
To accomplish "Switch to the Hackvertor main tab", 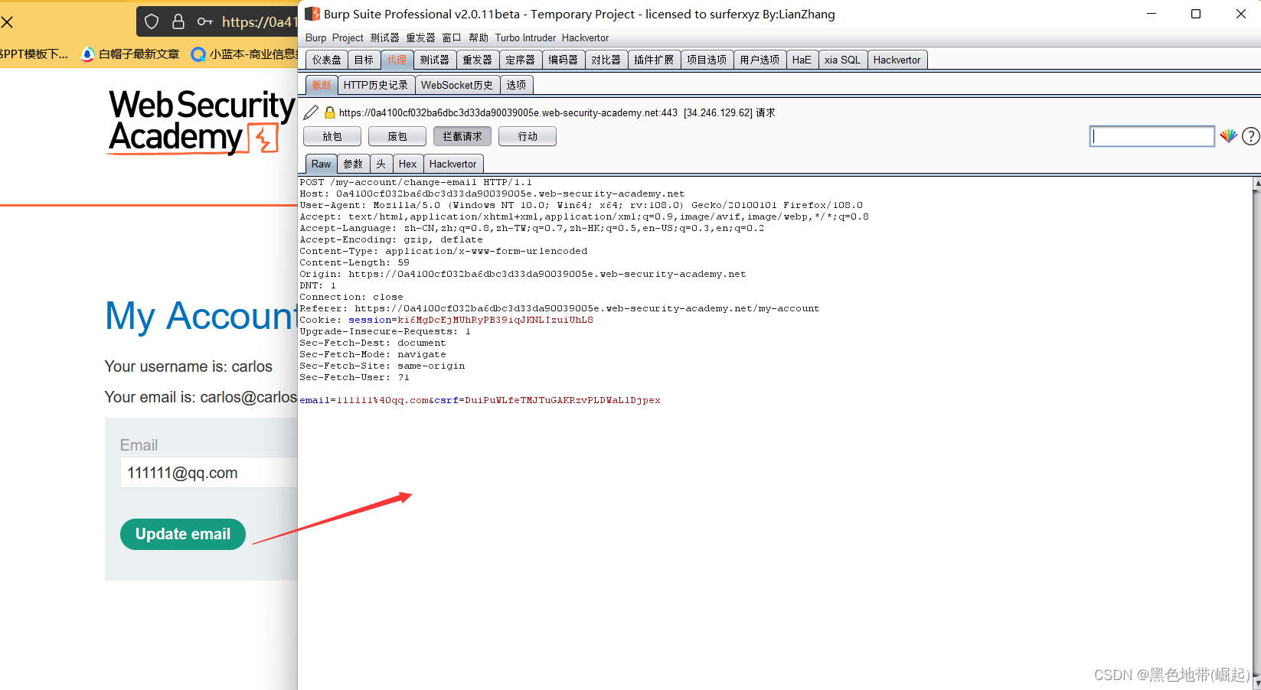I will point(897,60).
